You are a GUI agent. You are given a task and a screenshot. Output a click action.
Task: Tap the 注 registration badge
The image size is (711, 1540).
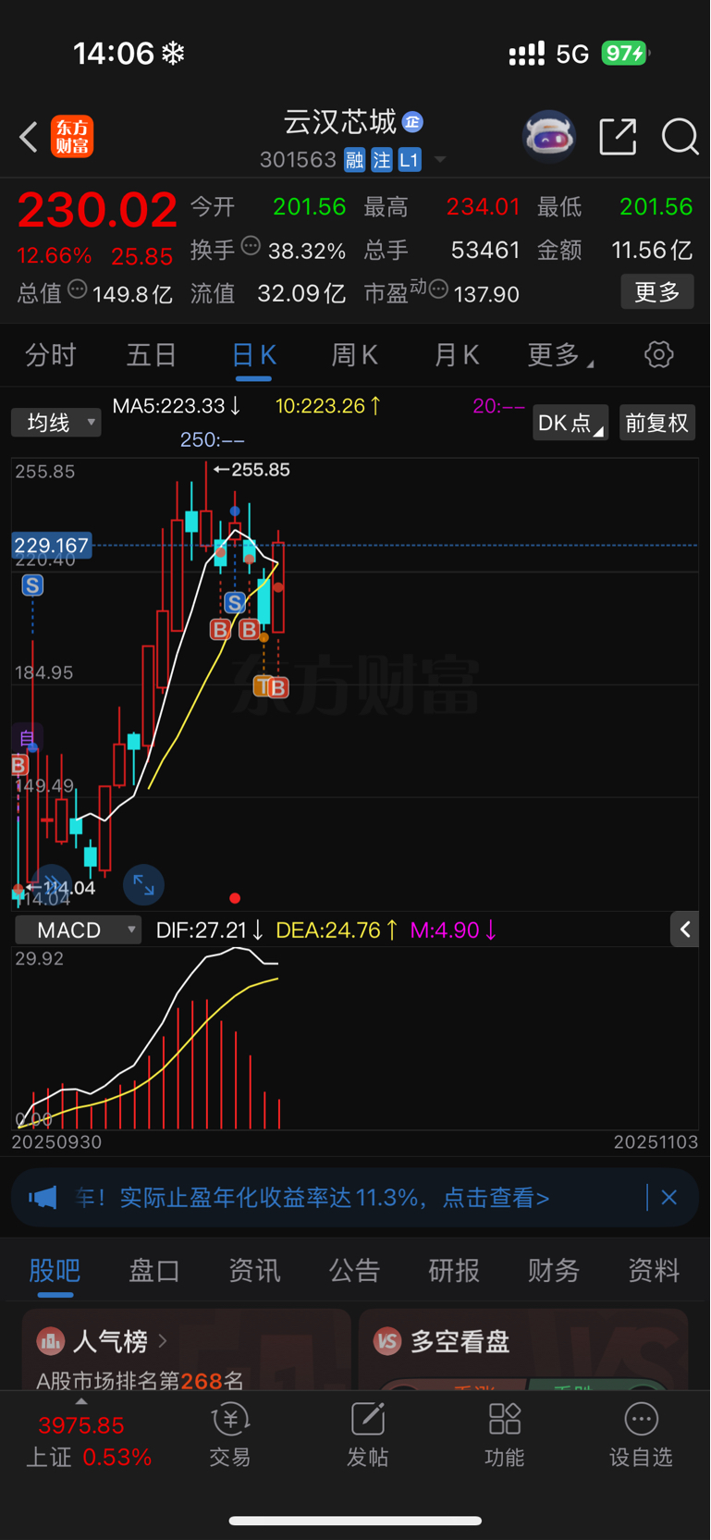[x=382, y=160]
